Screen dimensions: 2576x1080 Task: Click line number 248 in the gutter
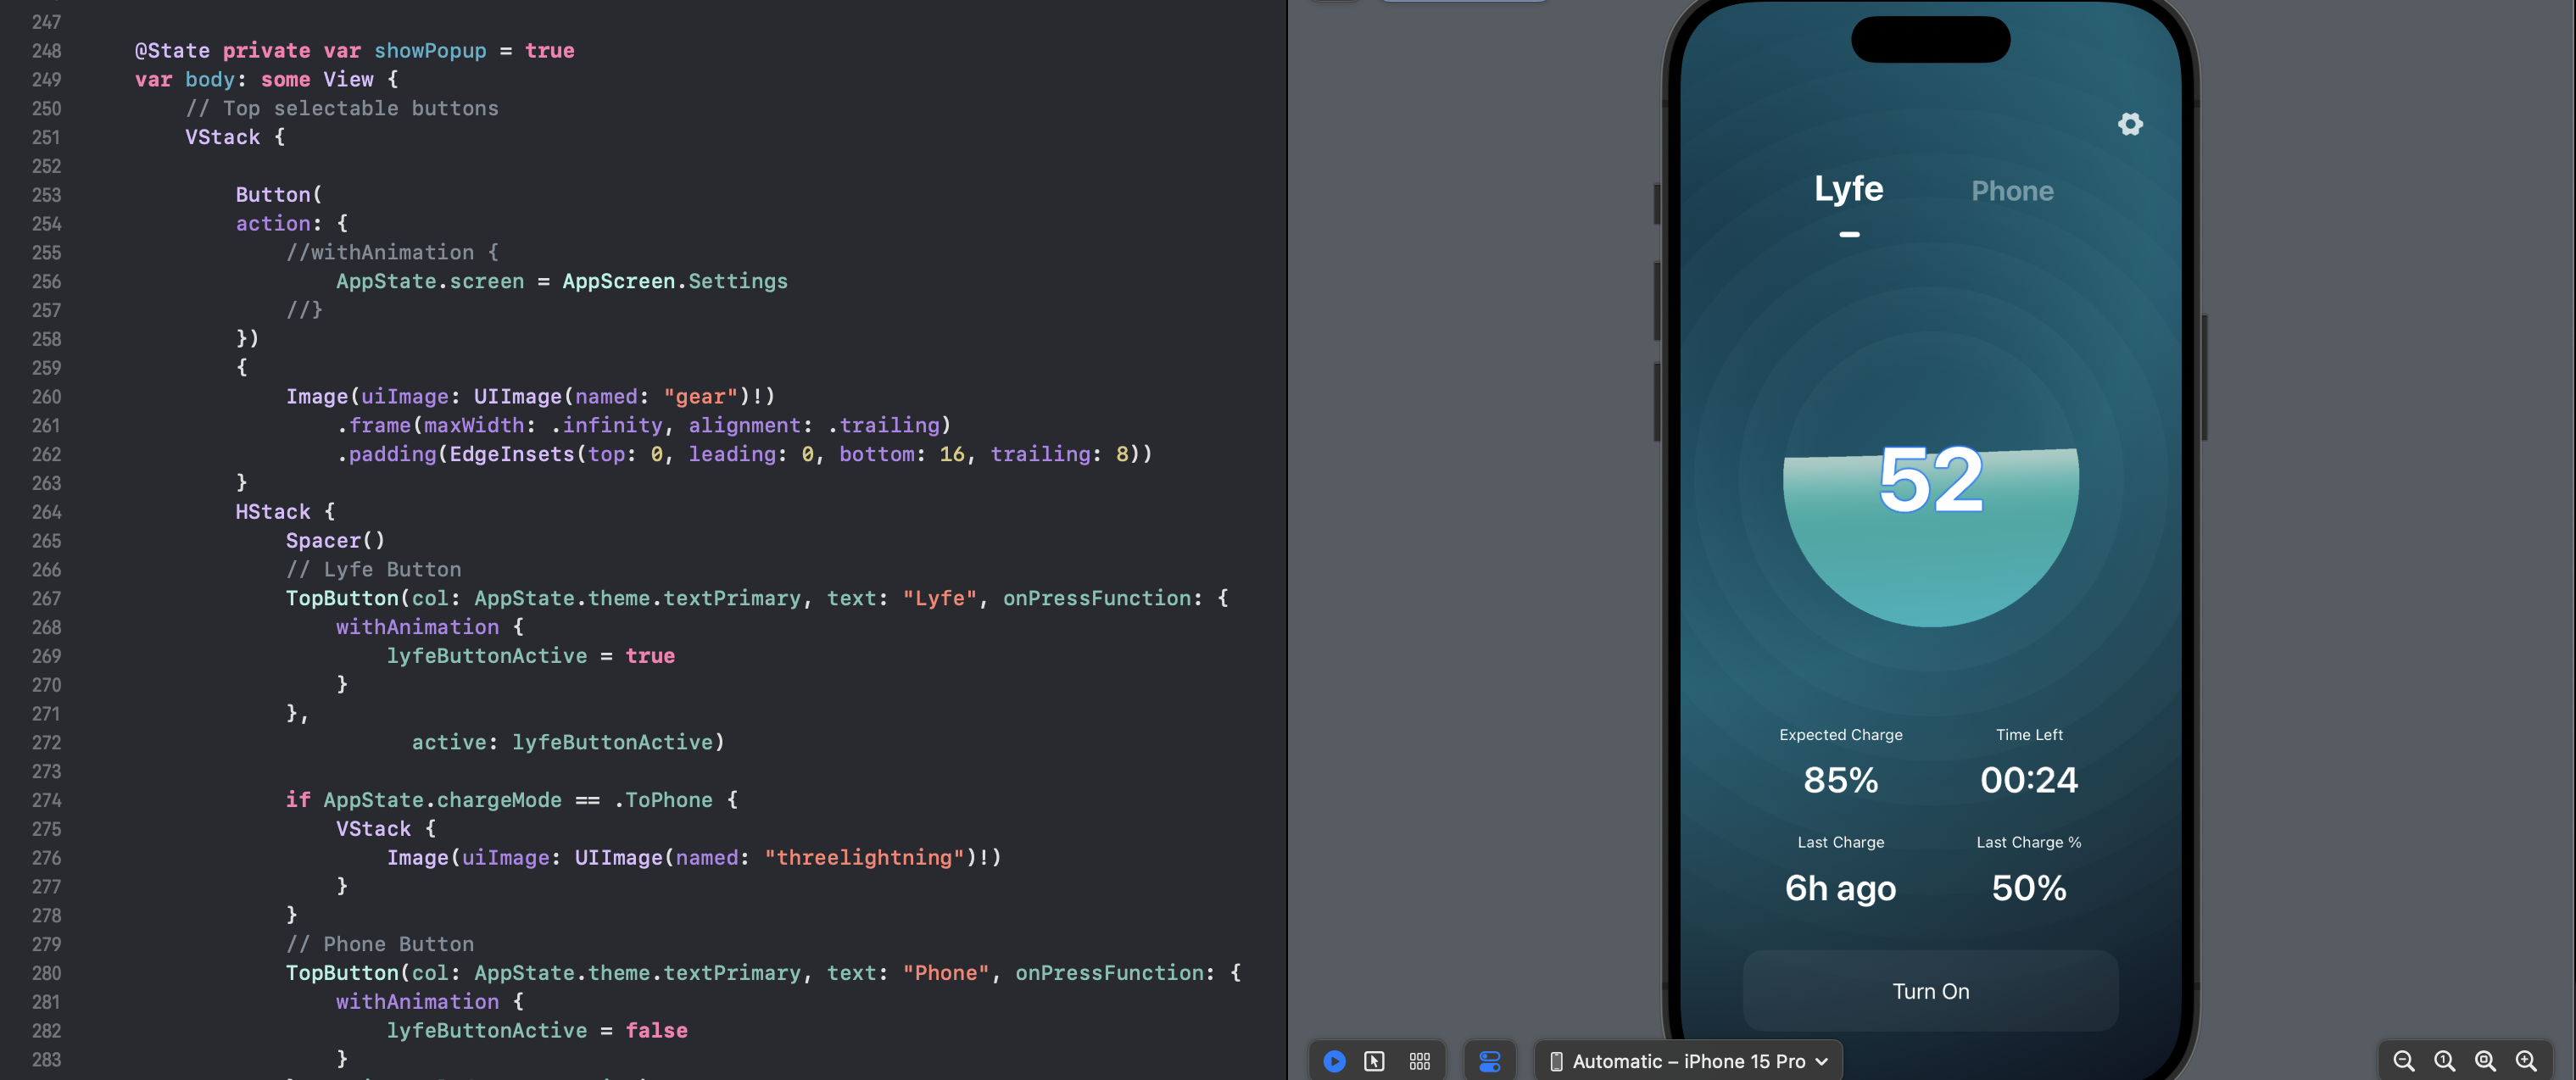coord(46,51)
